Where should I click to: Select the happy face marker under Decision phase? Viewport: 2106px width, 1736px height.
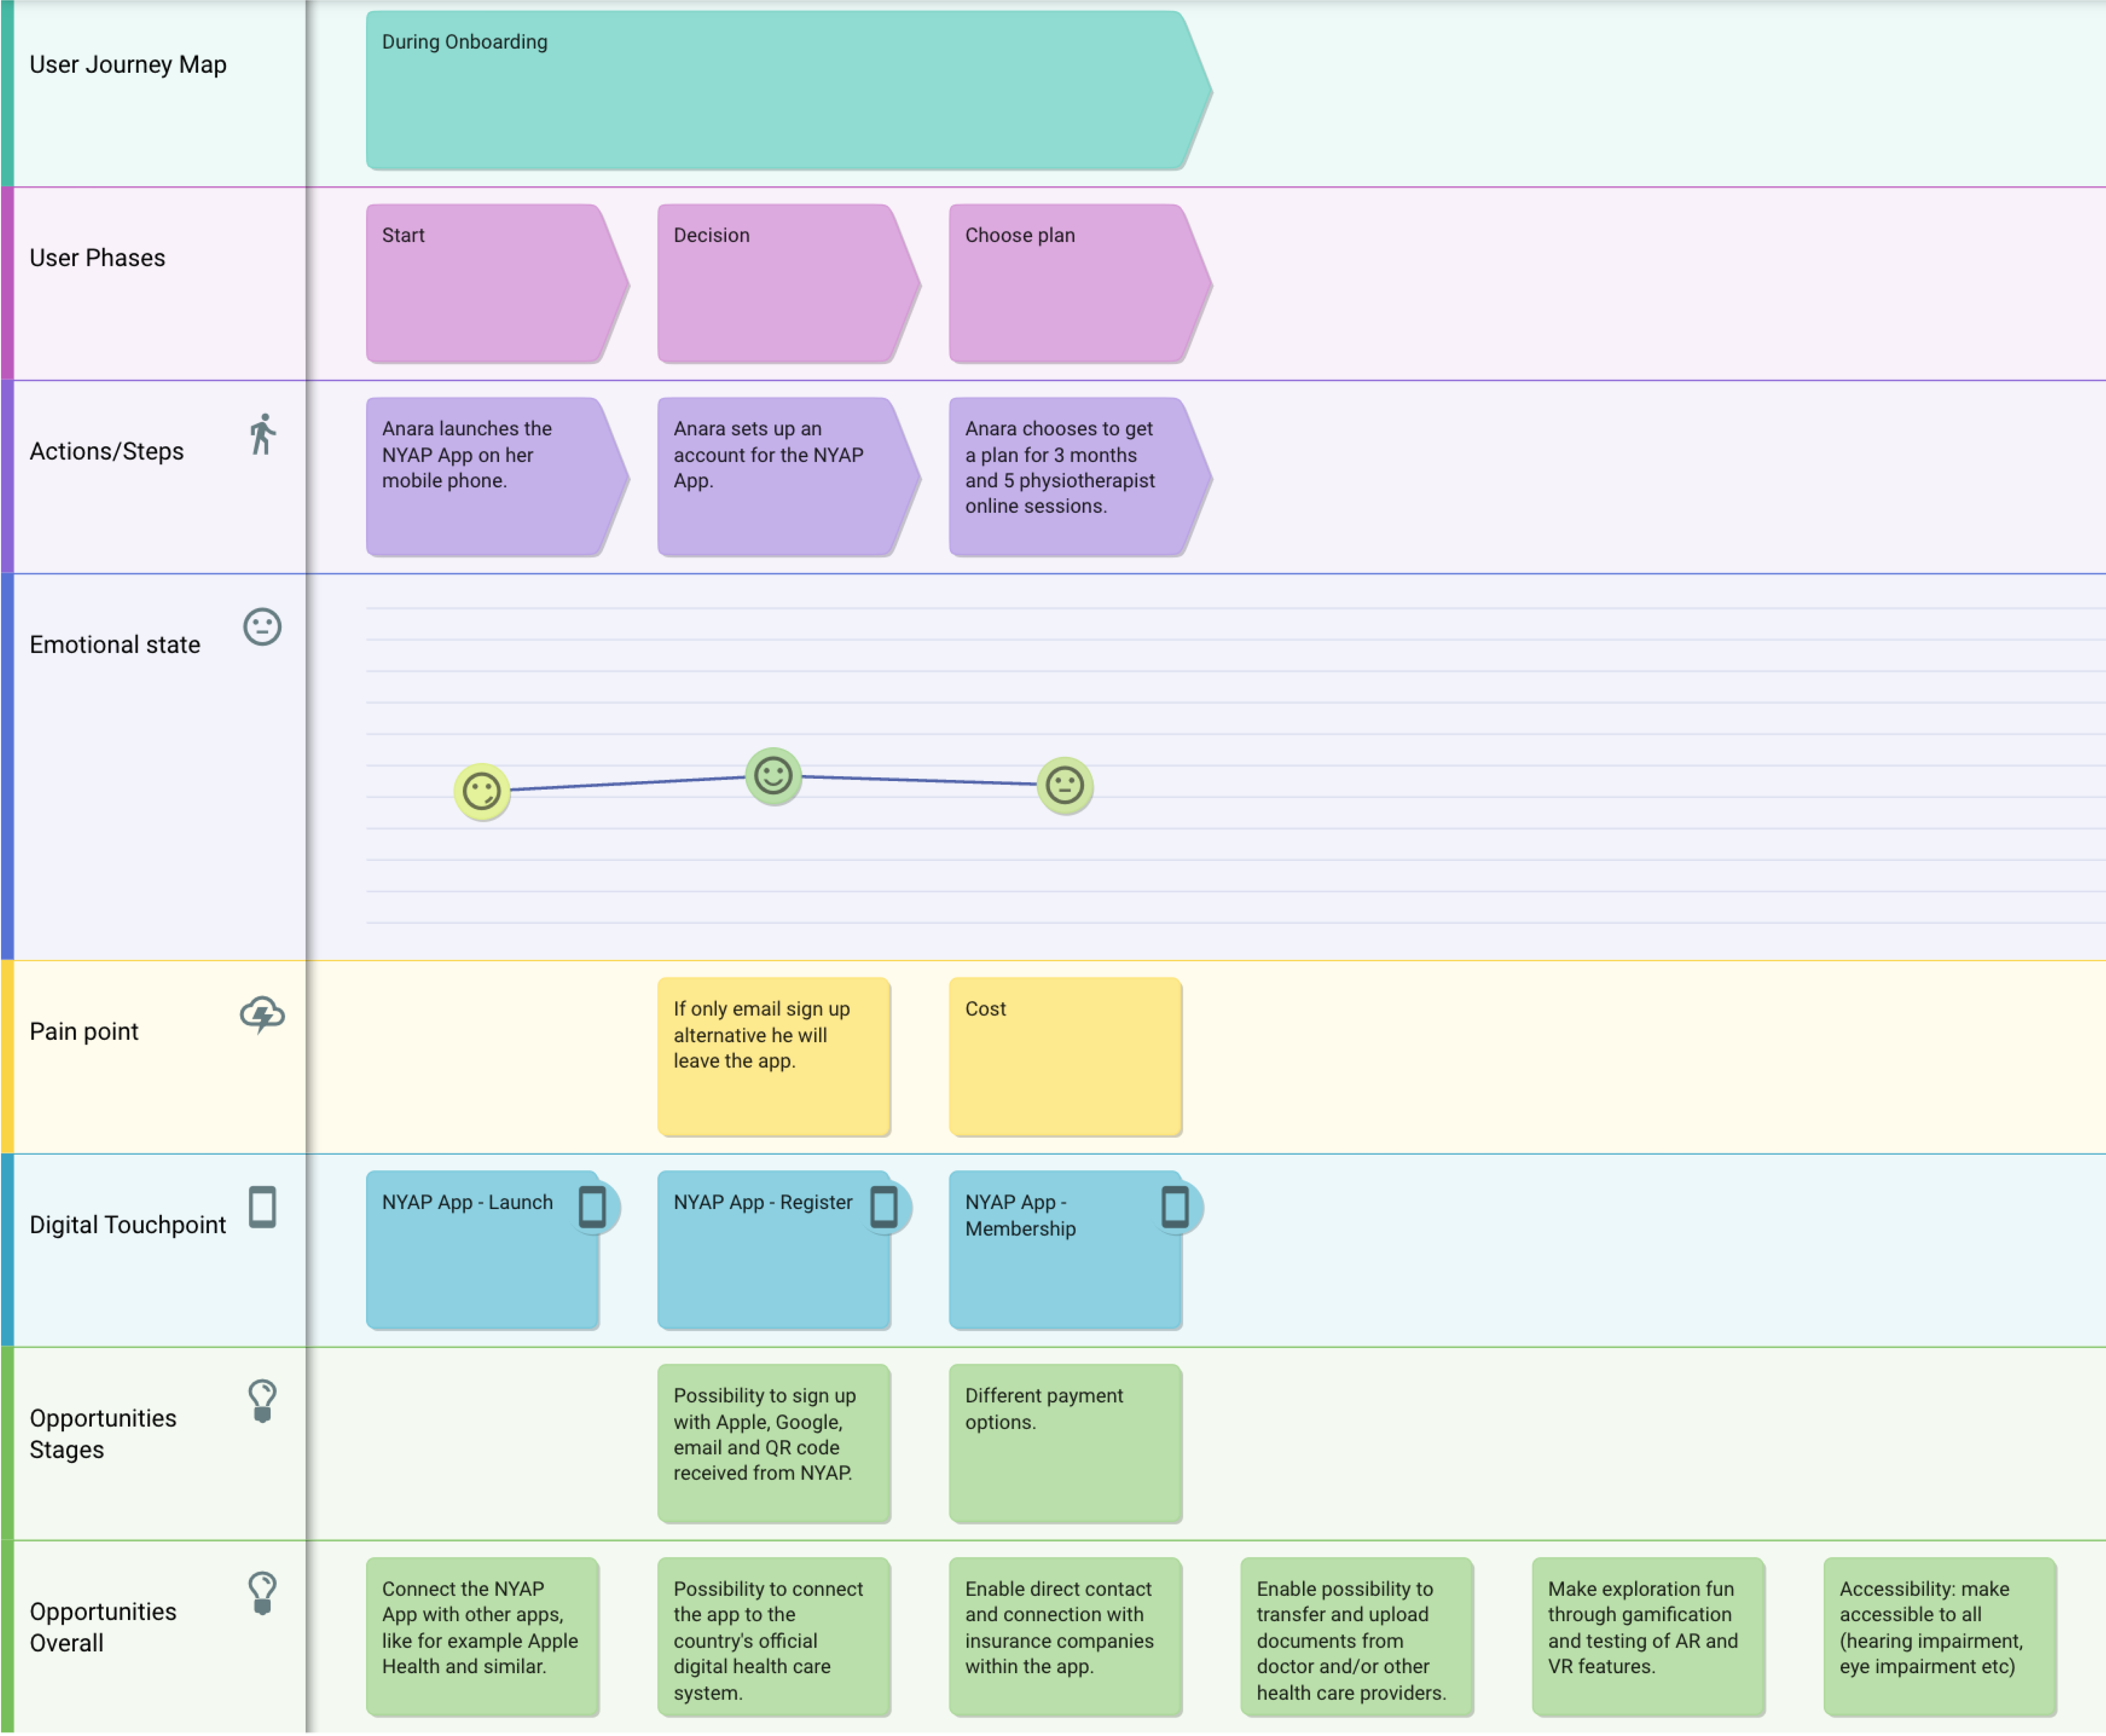tap(773, 775)
